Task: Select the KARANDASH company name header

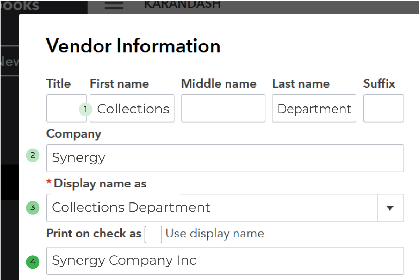Action: (x=182, y=4)
